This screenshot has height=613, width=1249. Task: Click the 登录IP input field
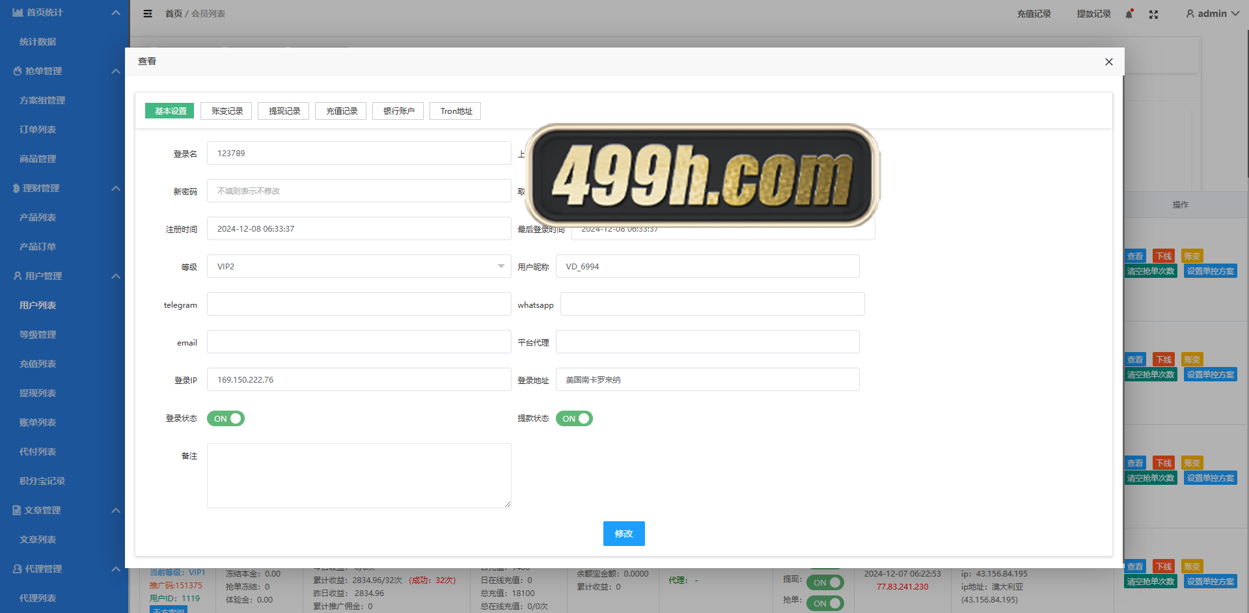tap(359, 379)
